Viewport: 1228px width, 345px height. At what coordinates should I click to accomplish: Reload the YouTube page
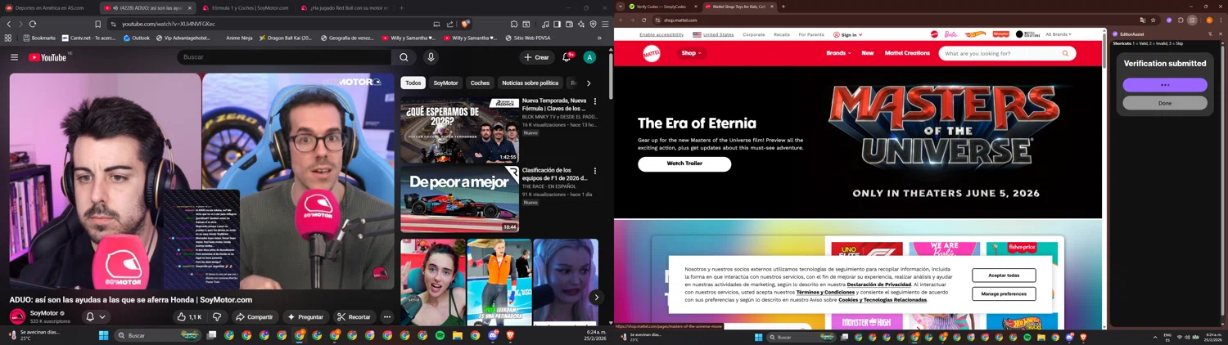pos(33,25)
